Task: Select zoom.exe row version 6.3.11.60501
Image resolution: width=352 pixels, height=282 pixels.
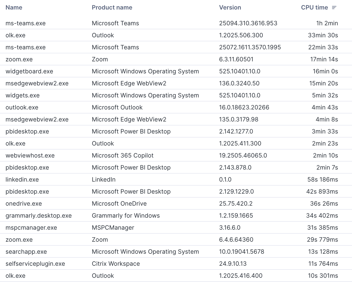Action: click(x=19, y=59)
